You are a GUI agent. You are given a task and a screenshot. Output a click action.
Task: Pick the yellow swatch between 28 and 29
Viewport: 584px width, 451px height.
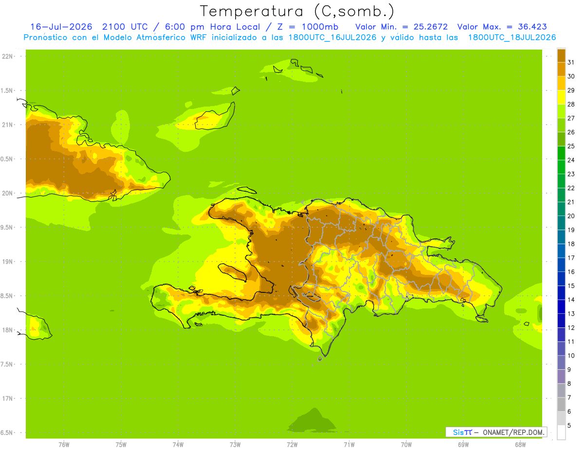[x=561, y=97]
